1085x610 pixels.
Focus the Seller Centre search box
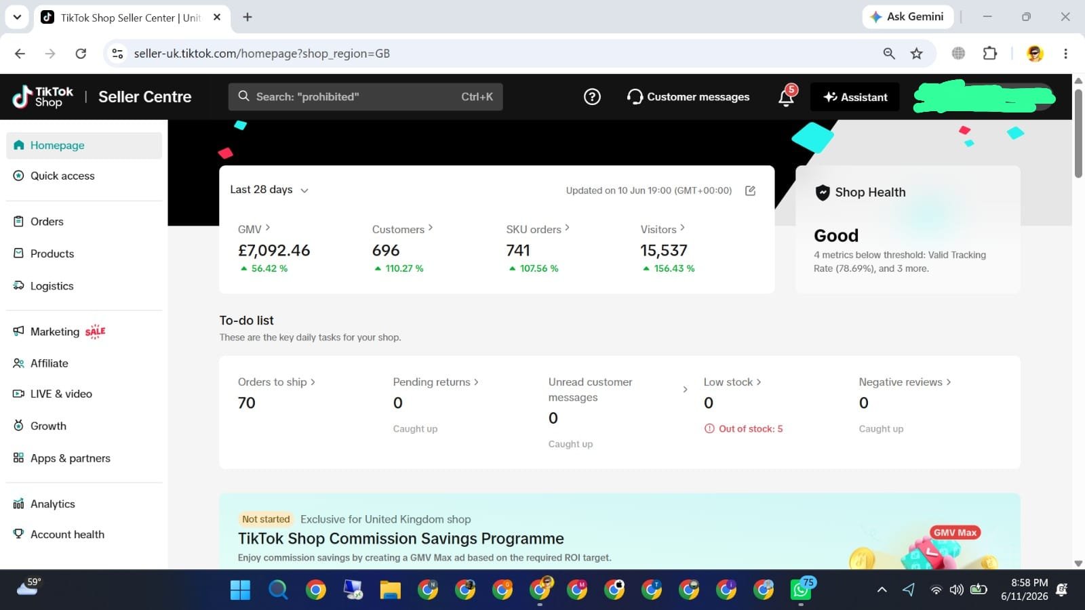pos(366,97)
